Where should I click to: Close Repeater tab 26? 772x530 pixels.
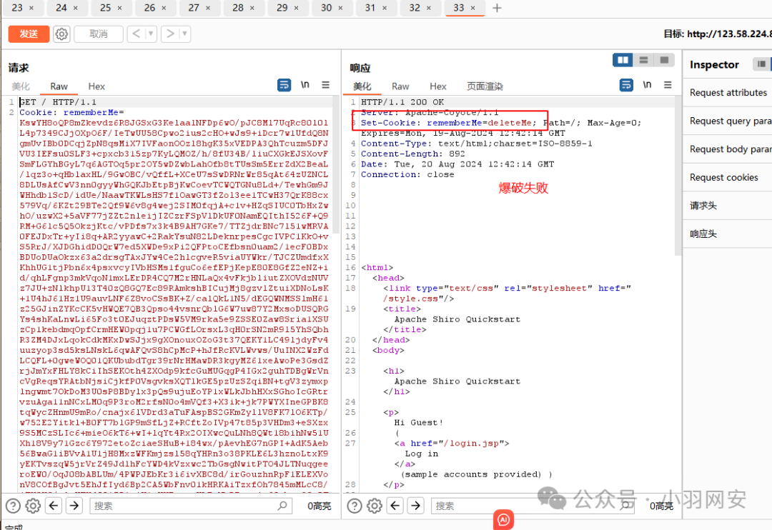[x=164, y=8]
